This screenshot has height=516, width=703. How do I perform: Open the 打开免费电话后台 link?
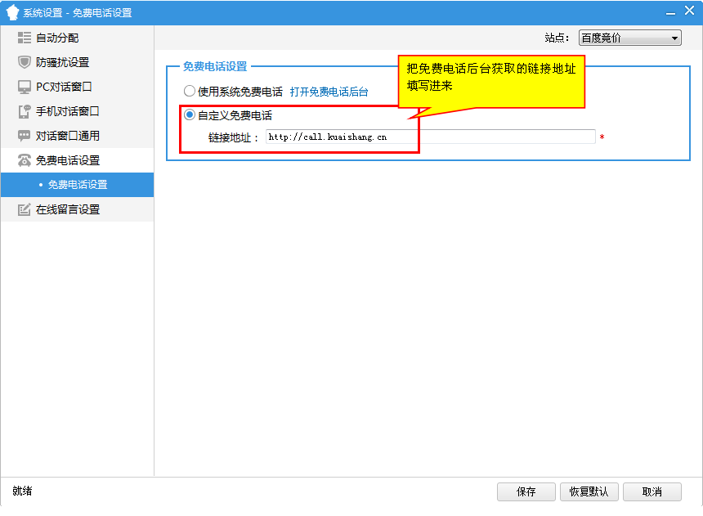pyautogui.click(x=329, y=92)
